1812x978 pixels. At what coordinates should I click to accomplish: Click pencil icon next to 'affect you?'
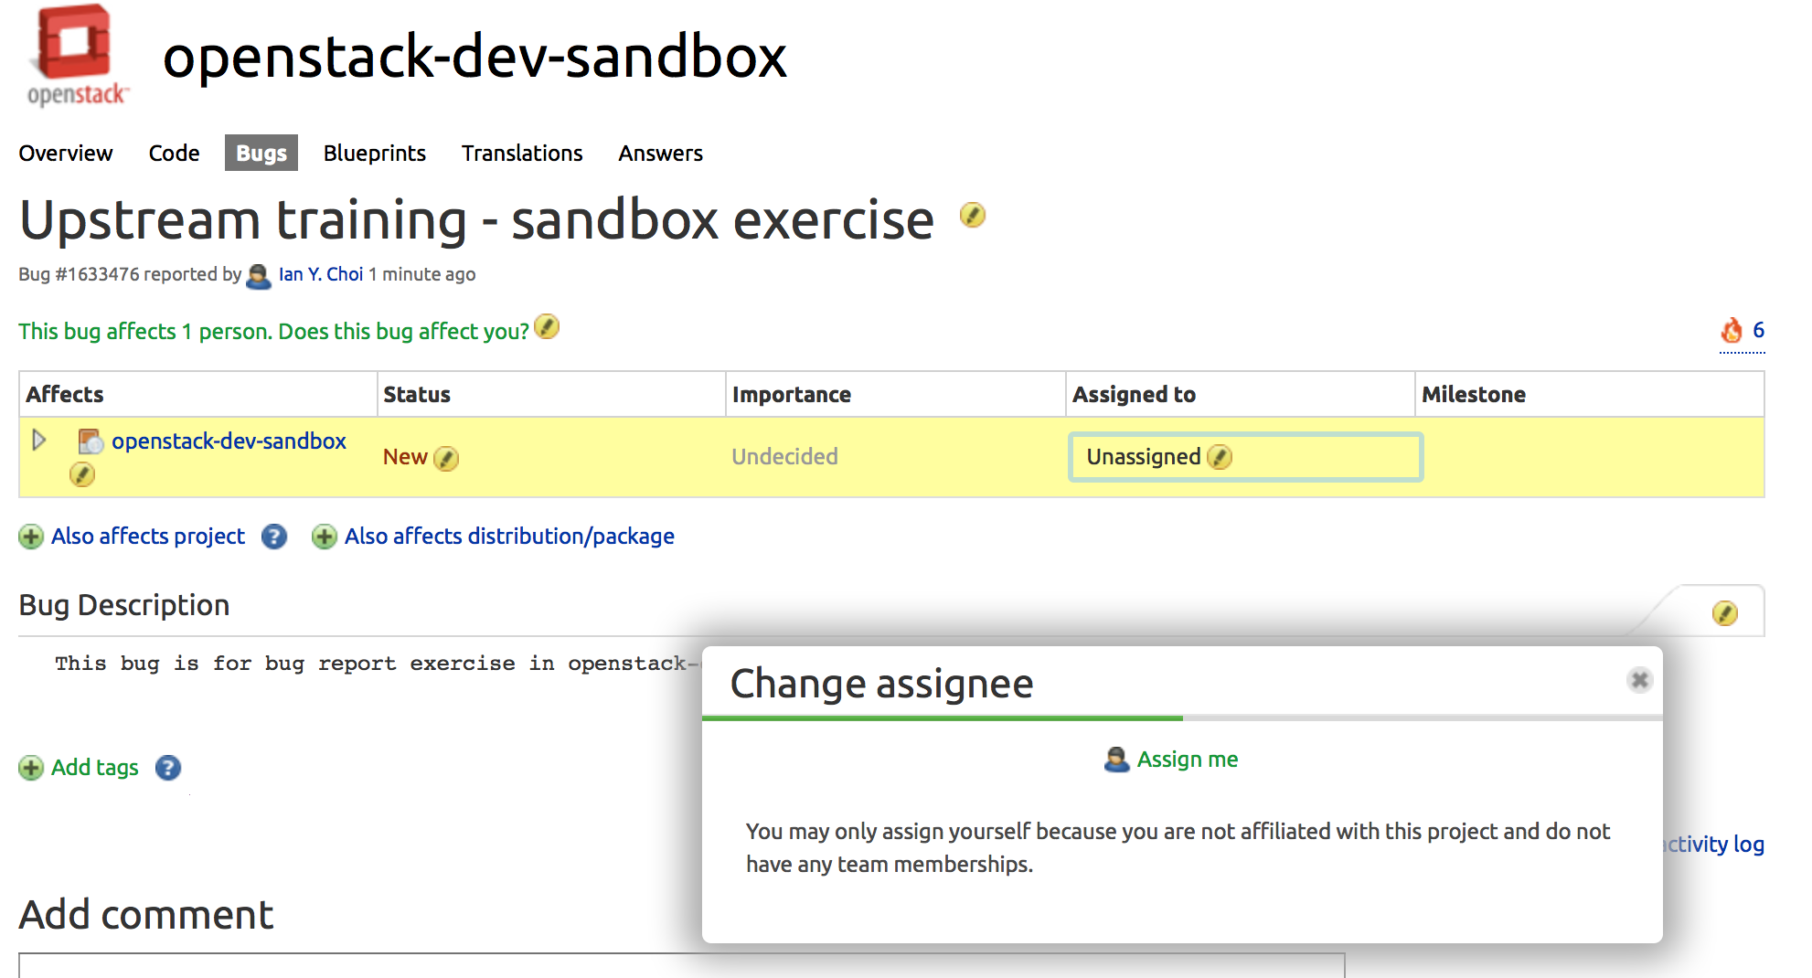point(547,327)
